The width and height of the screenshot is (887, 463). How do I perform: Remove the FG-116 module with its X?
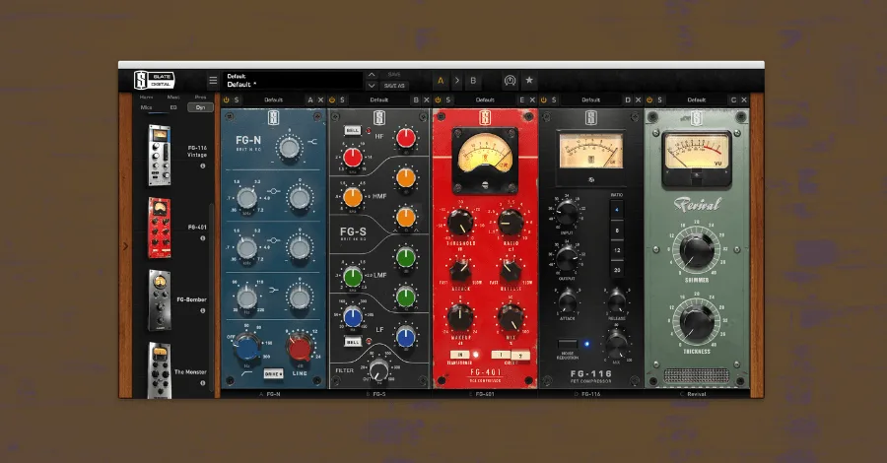point(638,100)
